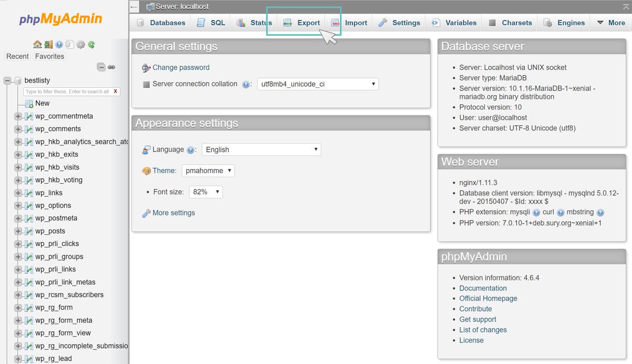Click the left arrow in server header
Viewport: 632px width, 364px height.
(x=134, y=7)
